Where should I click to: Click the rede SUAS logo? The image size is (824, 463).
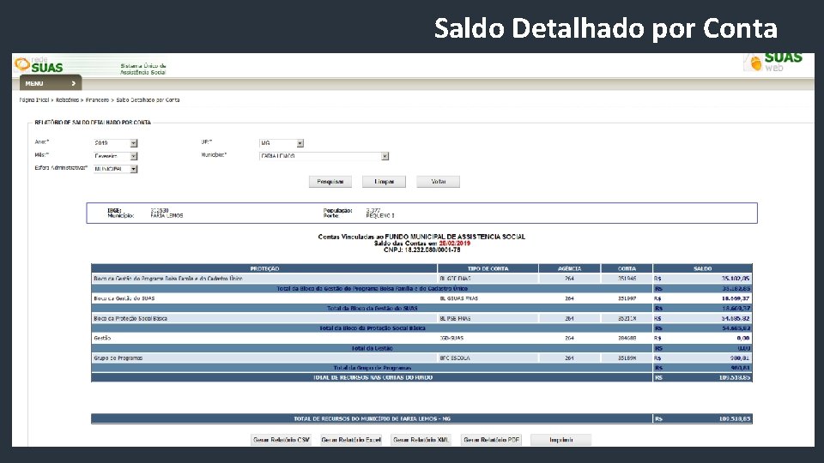tap(39, 65)
